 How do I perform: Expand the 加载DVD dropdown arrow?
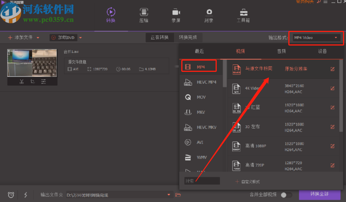tap(81, 38)
